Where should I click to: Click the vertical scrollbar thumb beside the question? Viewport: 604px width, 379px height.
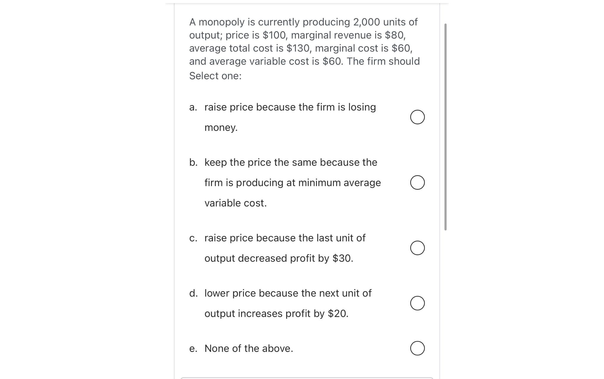(x=445, y=127)
